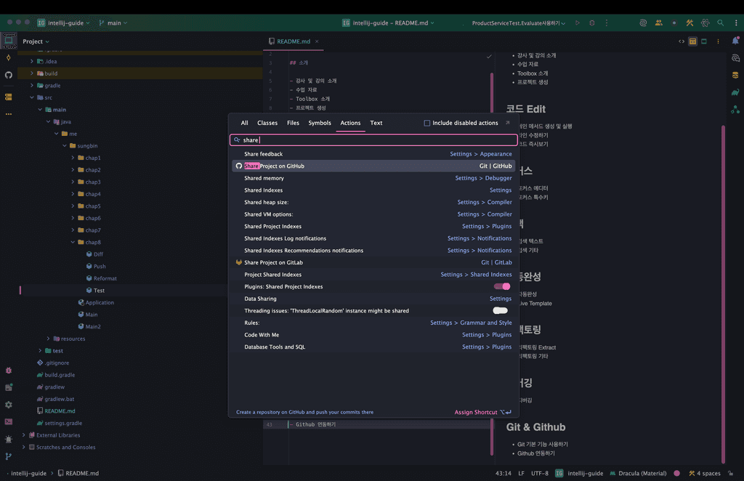The height and width of the screenshot is (481, 744).
Task: Click the Dracula (Material) theme color indicator
Action: 676,473
